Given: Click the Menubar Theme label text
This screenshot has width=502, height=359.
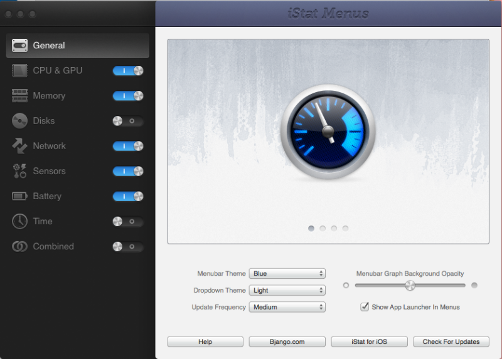Looking at the screenshot, I should [222, 274].
